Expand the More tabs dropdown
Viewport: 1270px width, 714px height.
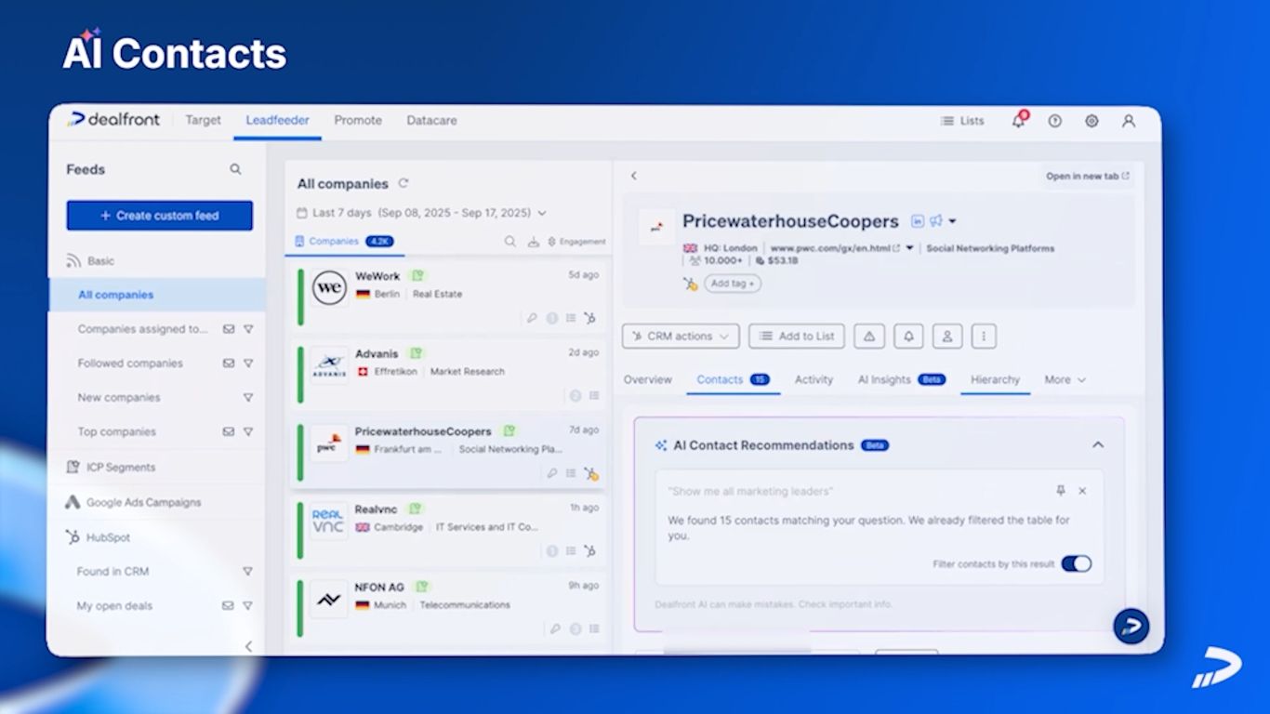point(1065,379)
